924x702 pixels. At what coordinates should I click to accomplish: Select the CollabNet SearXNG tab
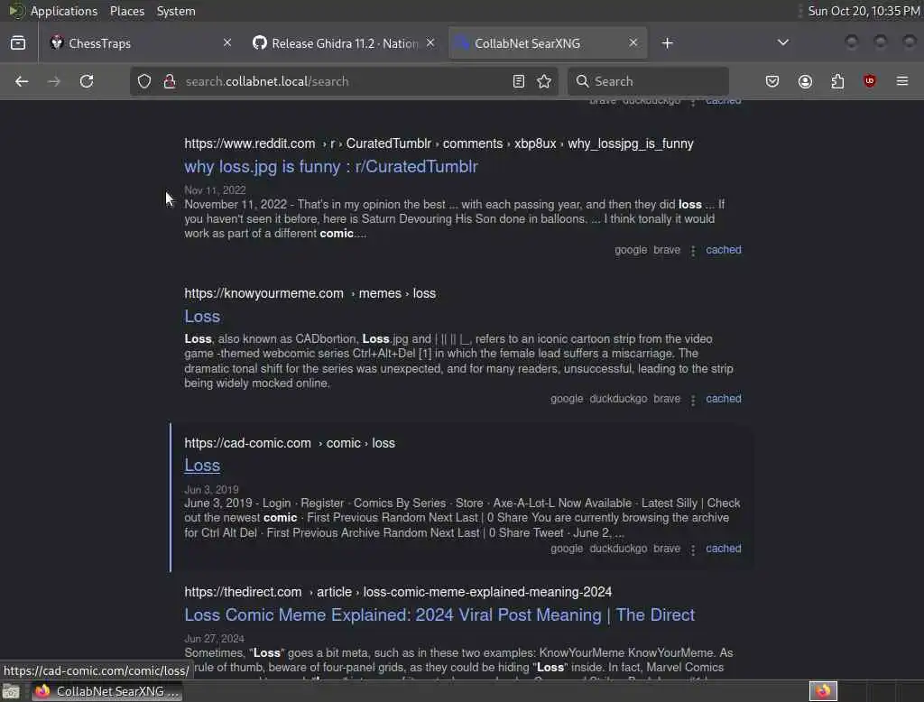(x=548, y=43)
